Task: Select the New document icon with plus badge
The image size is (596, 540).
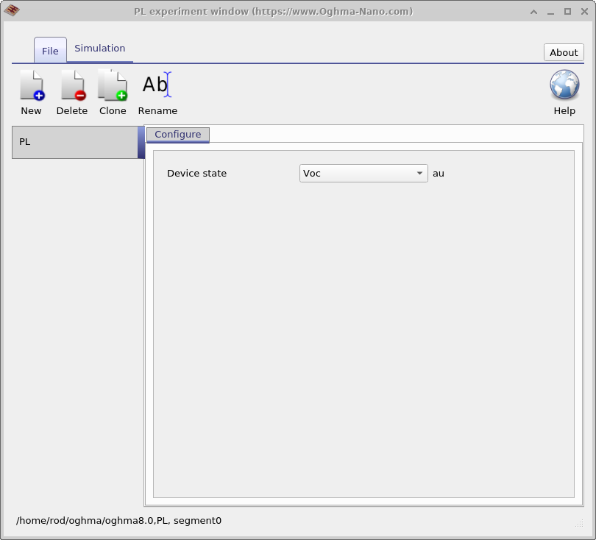Action: point(31,85)
